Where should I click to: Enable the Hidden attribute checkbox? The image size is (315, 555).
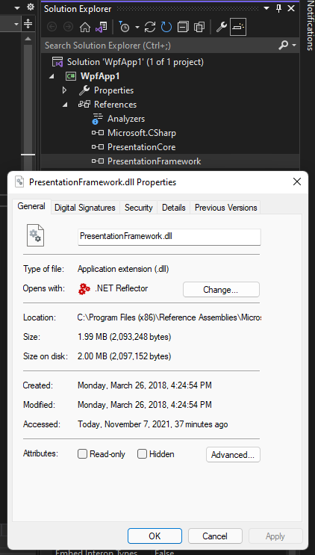142,454
